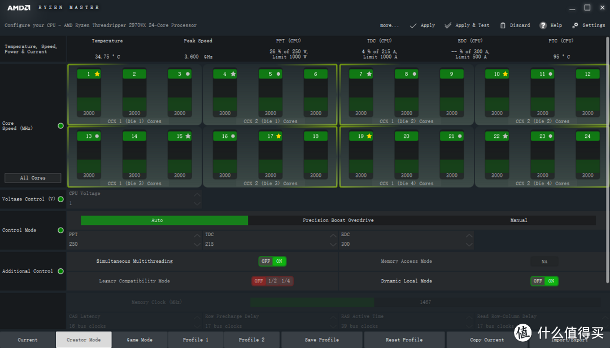Image resolution: width=610 pixels, height=348 pixels.
Task: Switch to Game Mode tab
Action: (x=140, y=340)
